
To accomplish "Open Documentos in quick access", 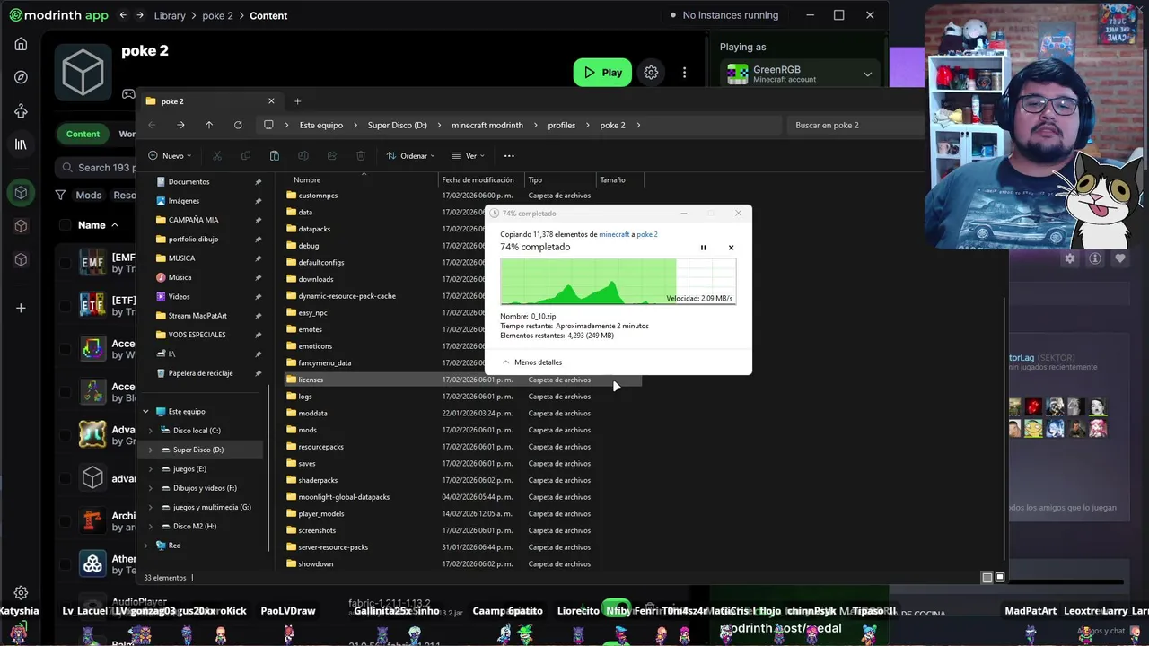I will (189, 181).
